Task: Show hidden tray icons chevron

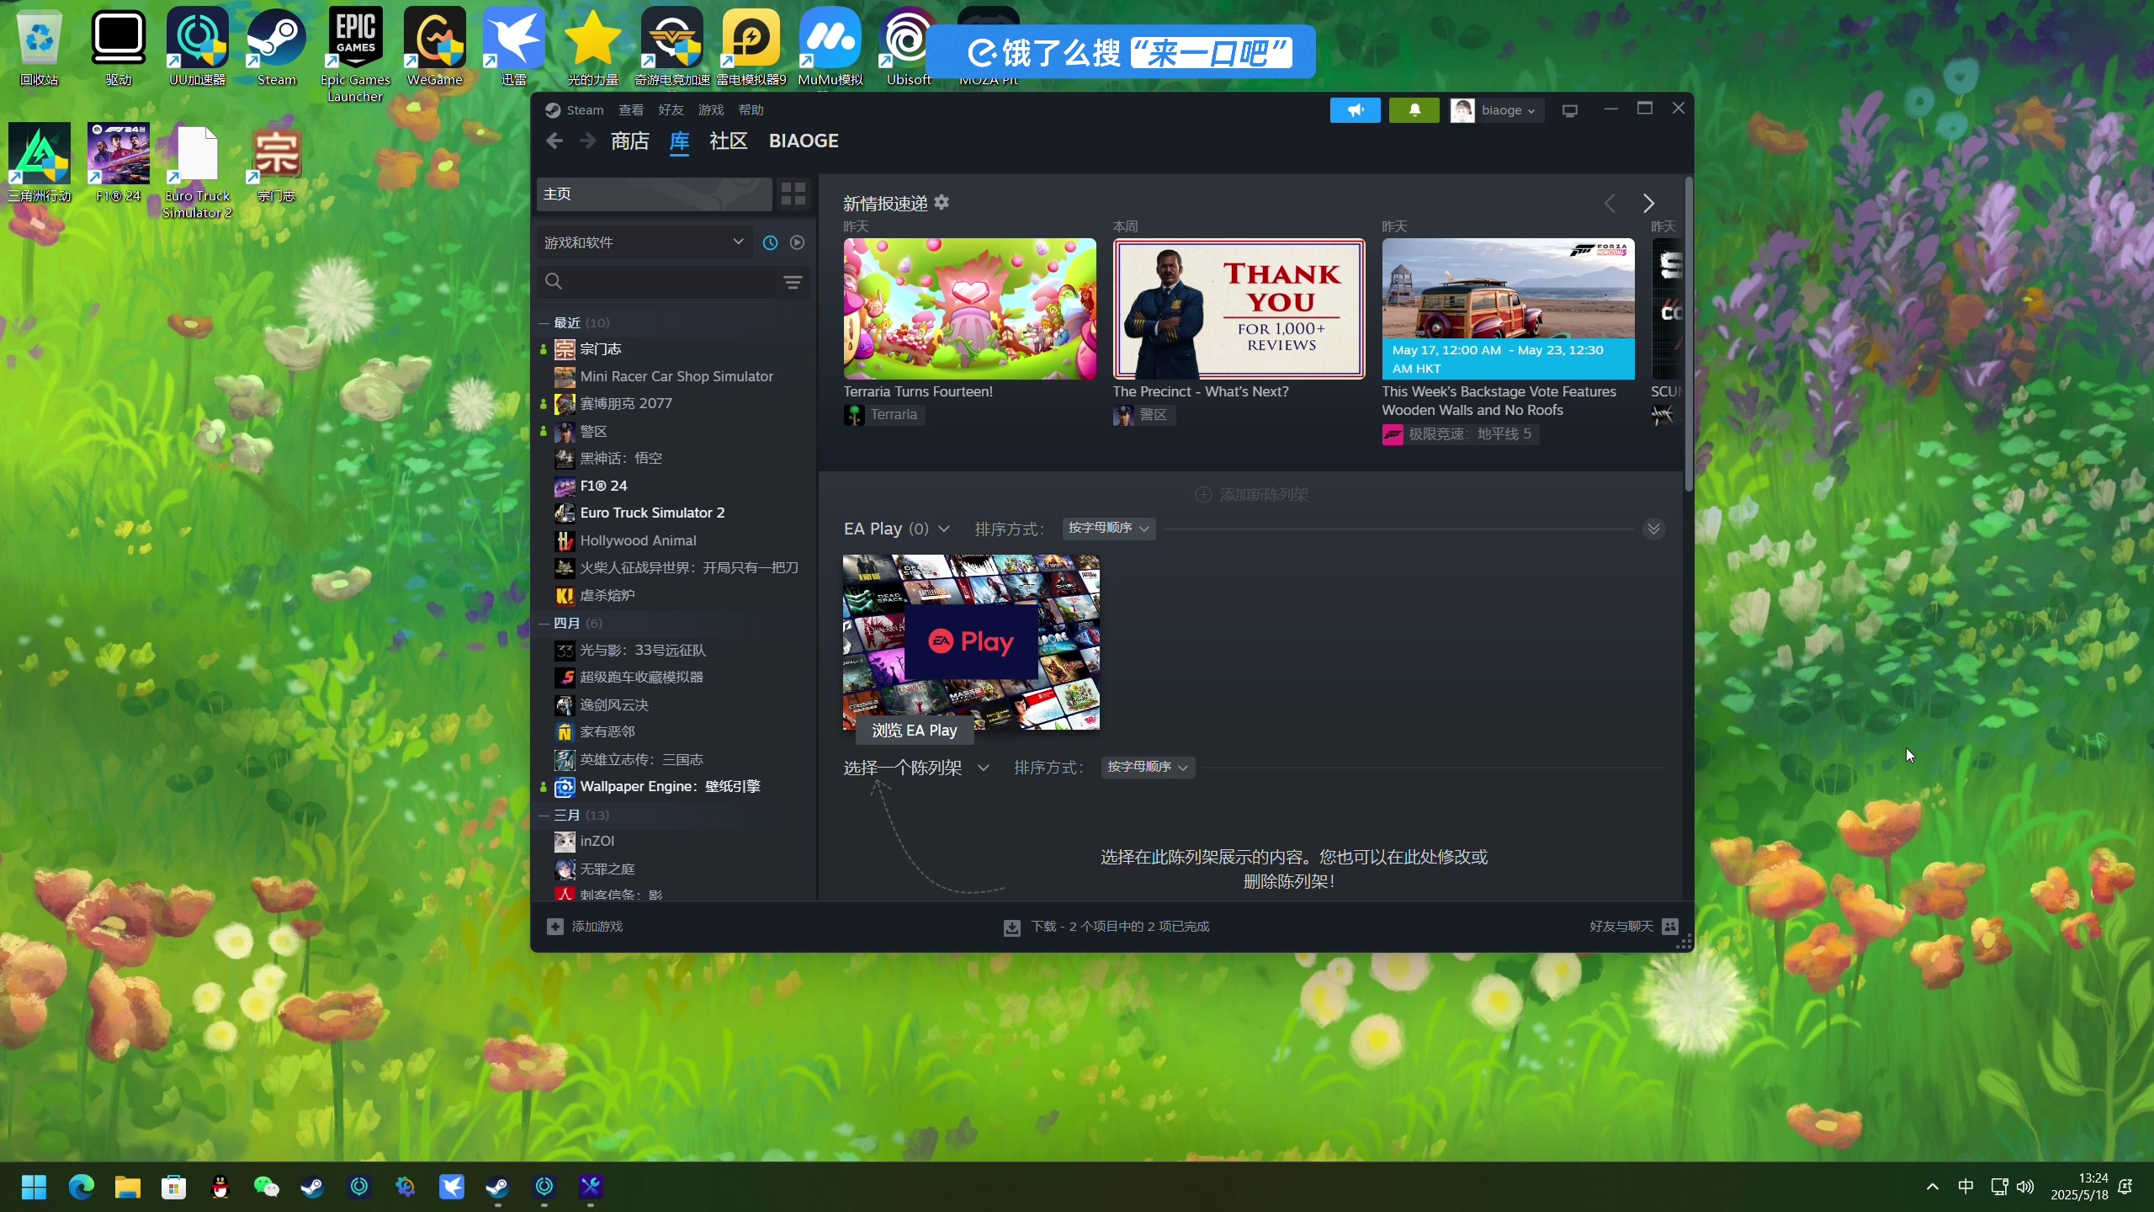Action: (1933, 1187)
